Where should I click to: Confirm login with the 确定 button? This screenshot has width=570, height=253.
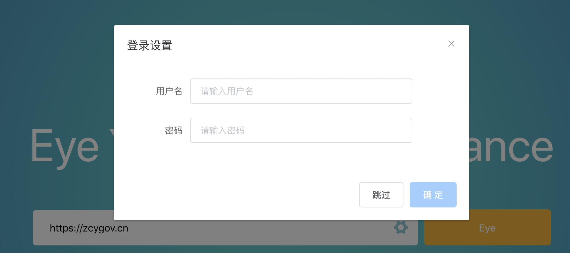[433, 195]
